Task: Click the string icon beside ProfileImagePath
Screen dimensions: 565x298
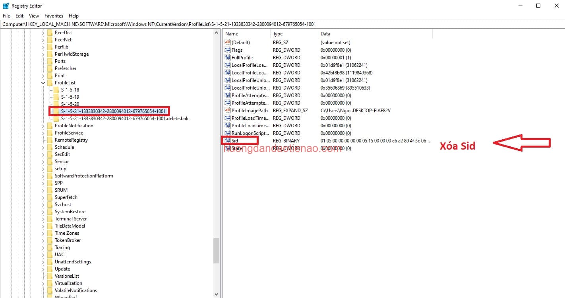Action: 228,110
